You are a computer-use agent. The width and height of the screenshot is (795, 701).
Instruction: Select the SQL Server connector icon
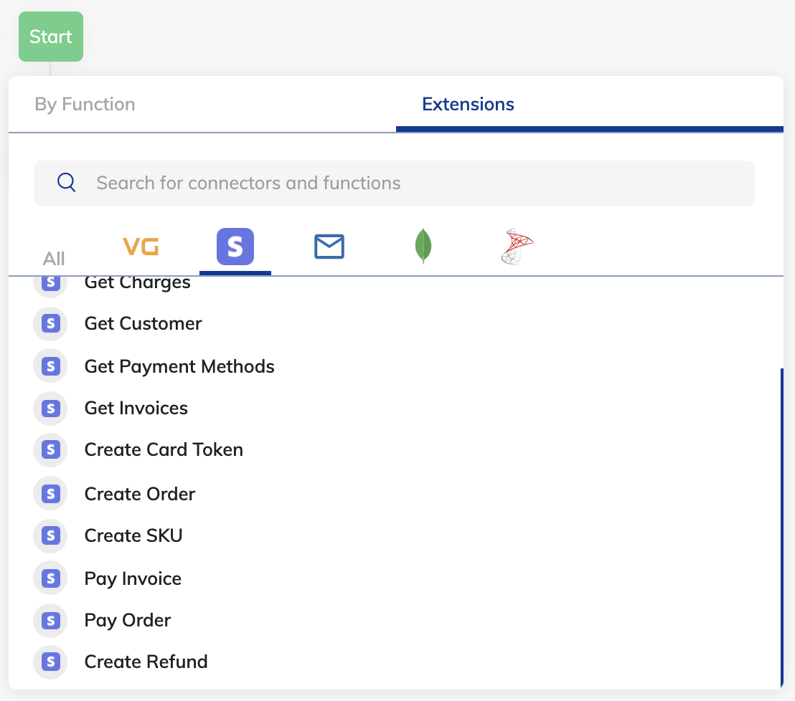[x=517, y=247]
